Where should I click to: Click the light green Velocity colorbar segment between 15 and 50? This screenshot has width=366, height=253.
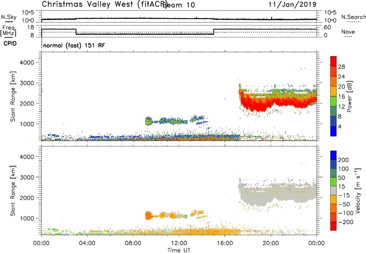(x=334, y=182)
